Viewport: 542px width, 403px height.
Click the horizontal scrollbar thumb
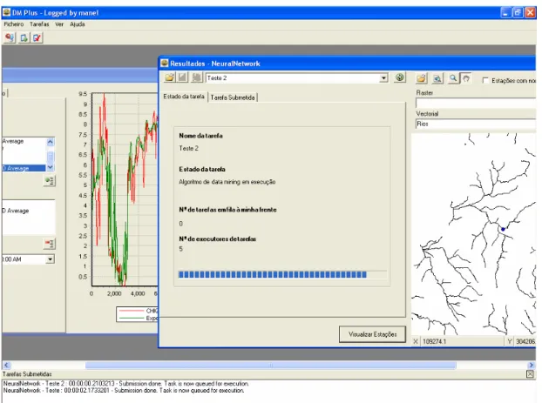click(271, 365)
